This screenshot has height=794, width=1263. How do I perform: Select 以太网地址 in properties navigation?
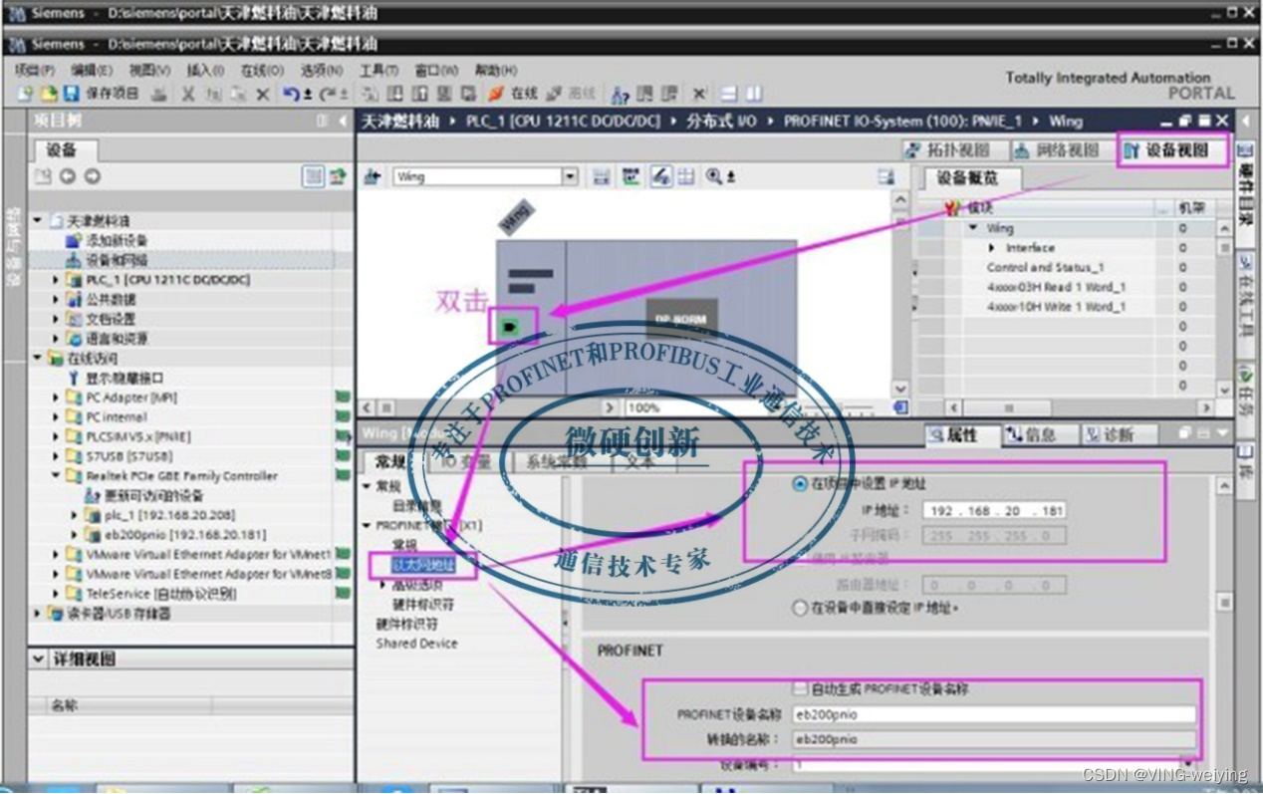pyautogui.click(x=423, y=565)
